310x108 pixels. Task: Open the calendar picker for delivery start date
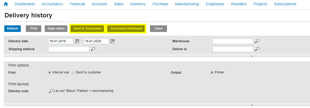pos(77,41)
